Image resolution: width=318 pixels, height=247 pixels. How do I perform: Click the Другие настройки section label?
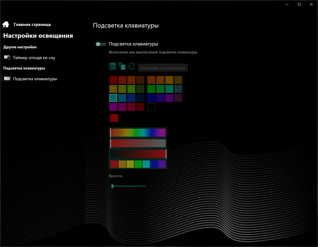click(20, 47)
